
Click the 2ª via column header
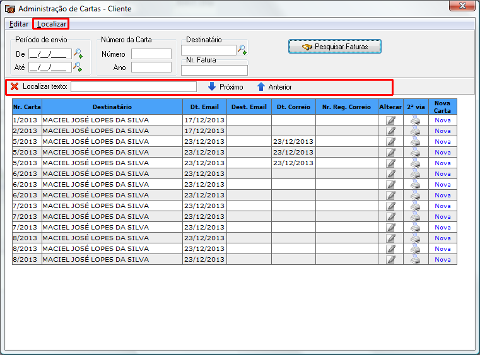tap(416, 107)
